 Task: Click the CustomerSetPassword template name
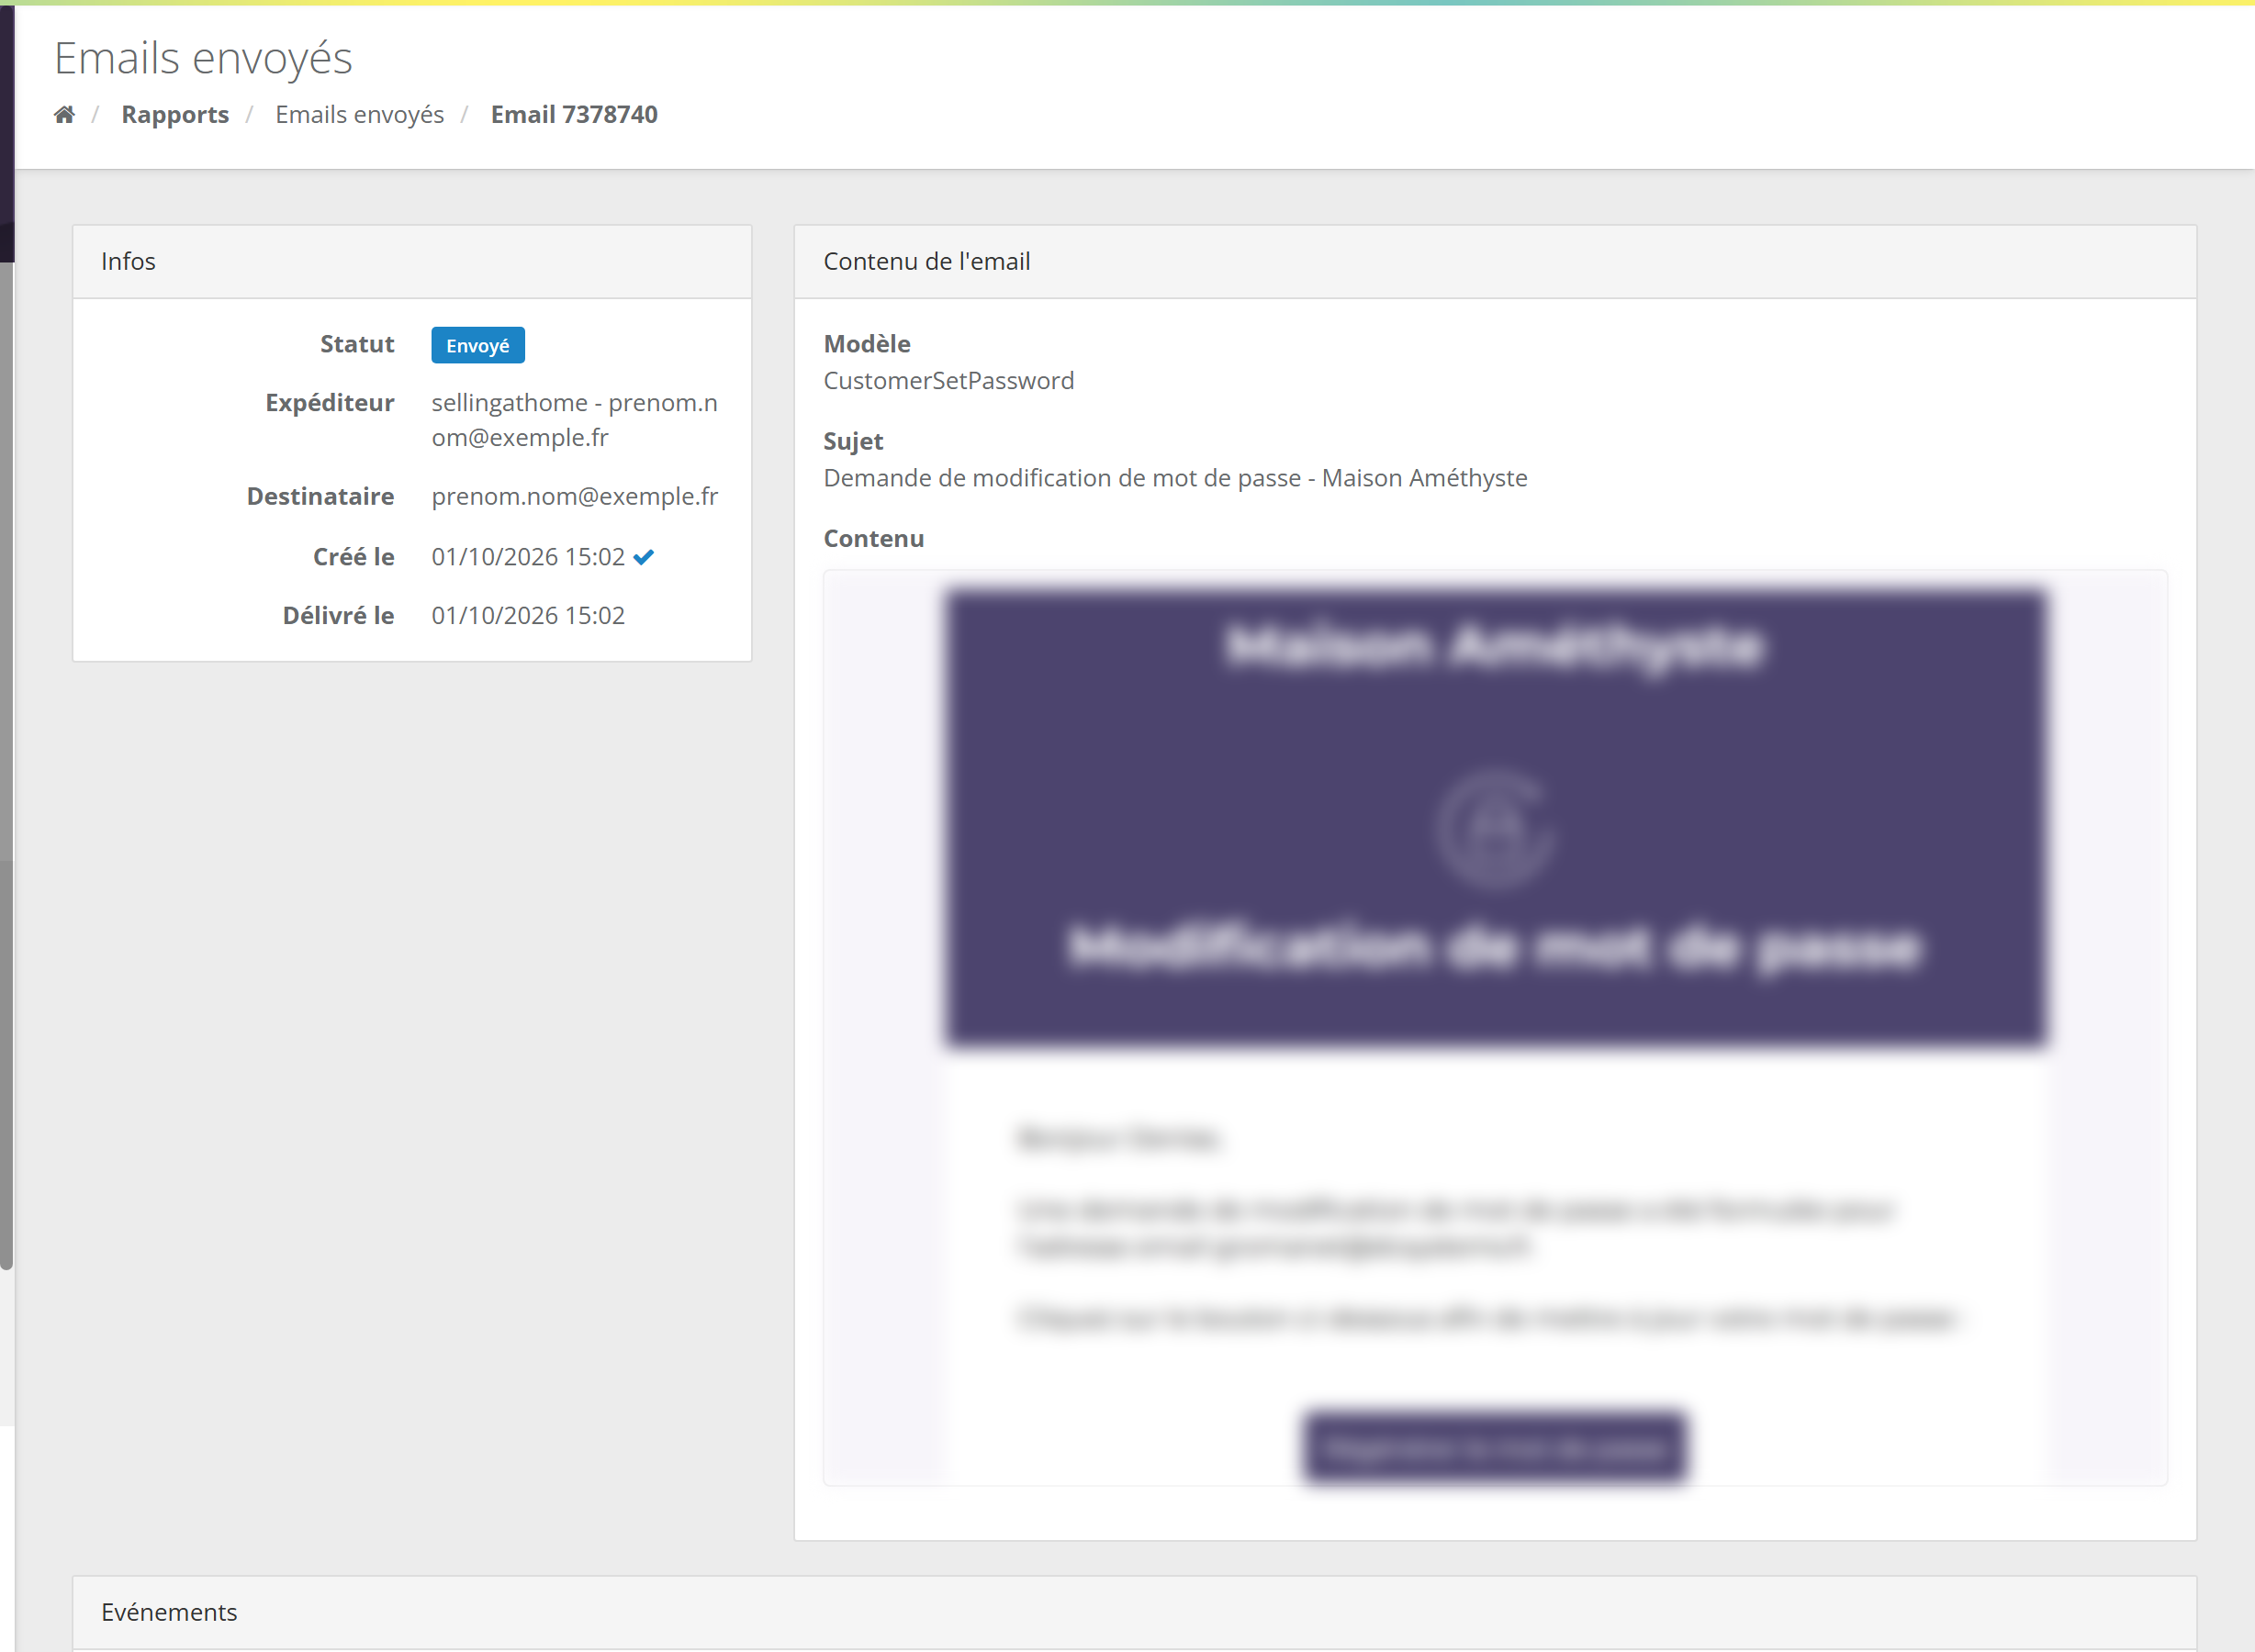point(948,381)
